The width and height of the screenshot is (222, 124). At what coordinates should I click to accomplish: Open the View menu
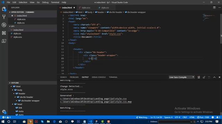tap(32, 2)
